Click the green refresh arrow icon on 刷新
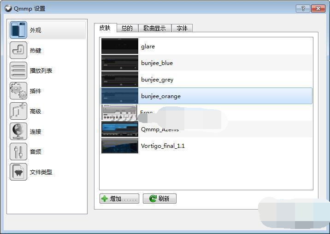This screenshot has width=330, height=234. tap(153, 199)
